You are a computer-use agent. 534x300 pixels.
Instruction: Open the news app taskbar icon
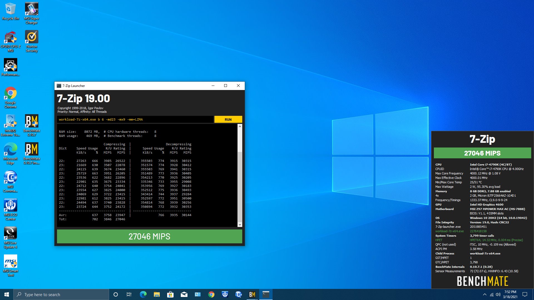[x=197, y=294]
